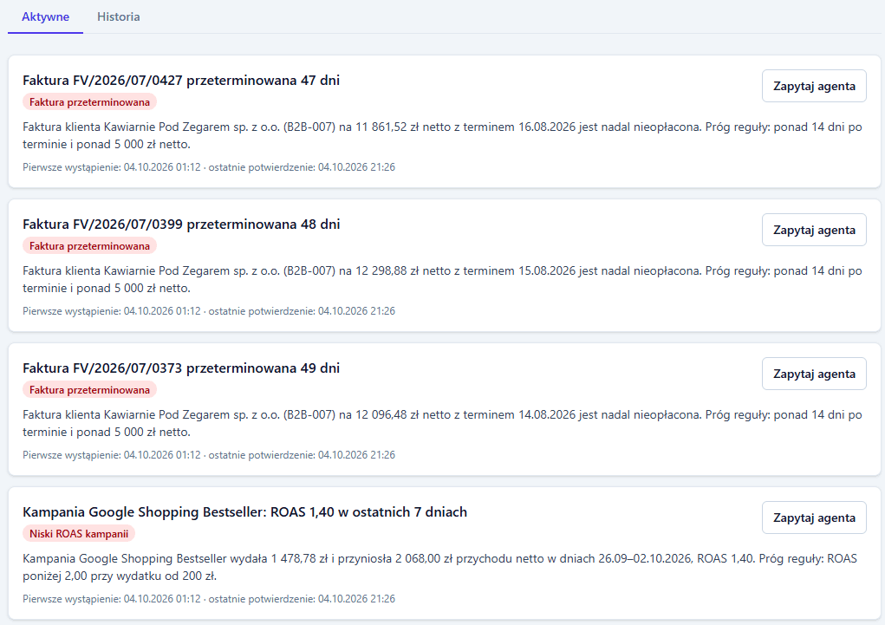Switch to the Aktywne tab

click(x=45, y=17)
